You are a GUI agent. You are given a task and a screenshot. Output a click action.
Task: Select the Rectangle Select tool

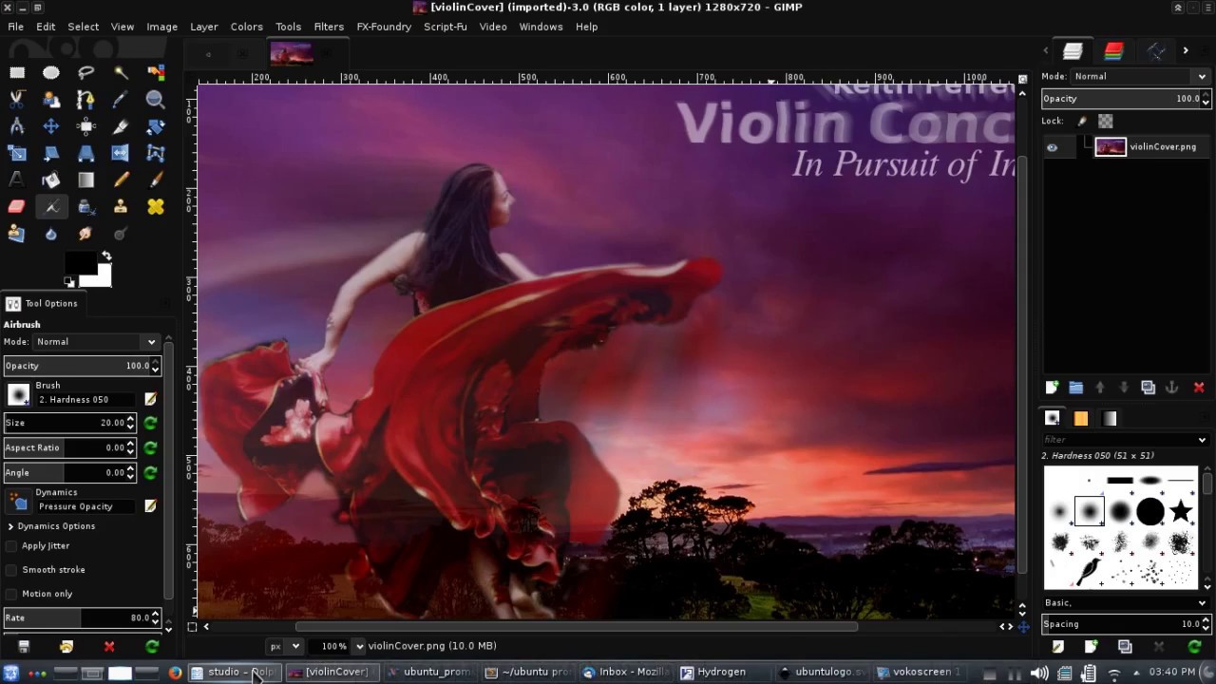pos(17,72)
